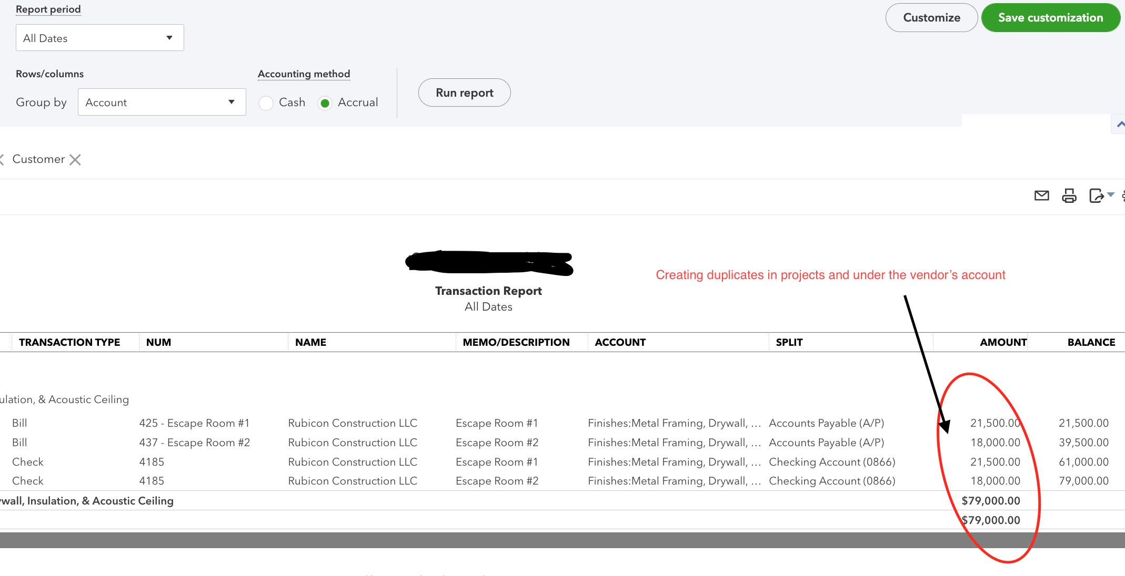
Task: Select the Cash accounting method
Action: [266, 103]
